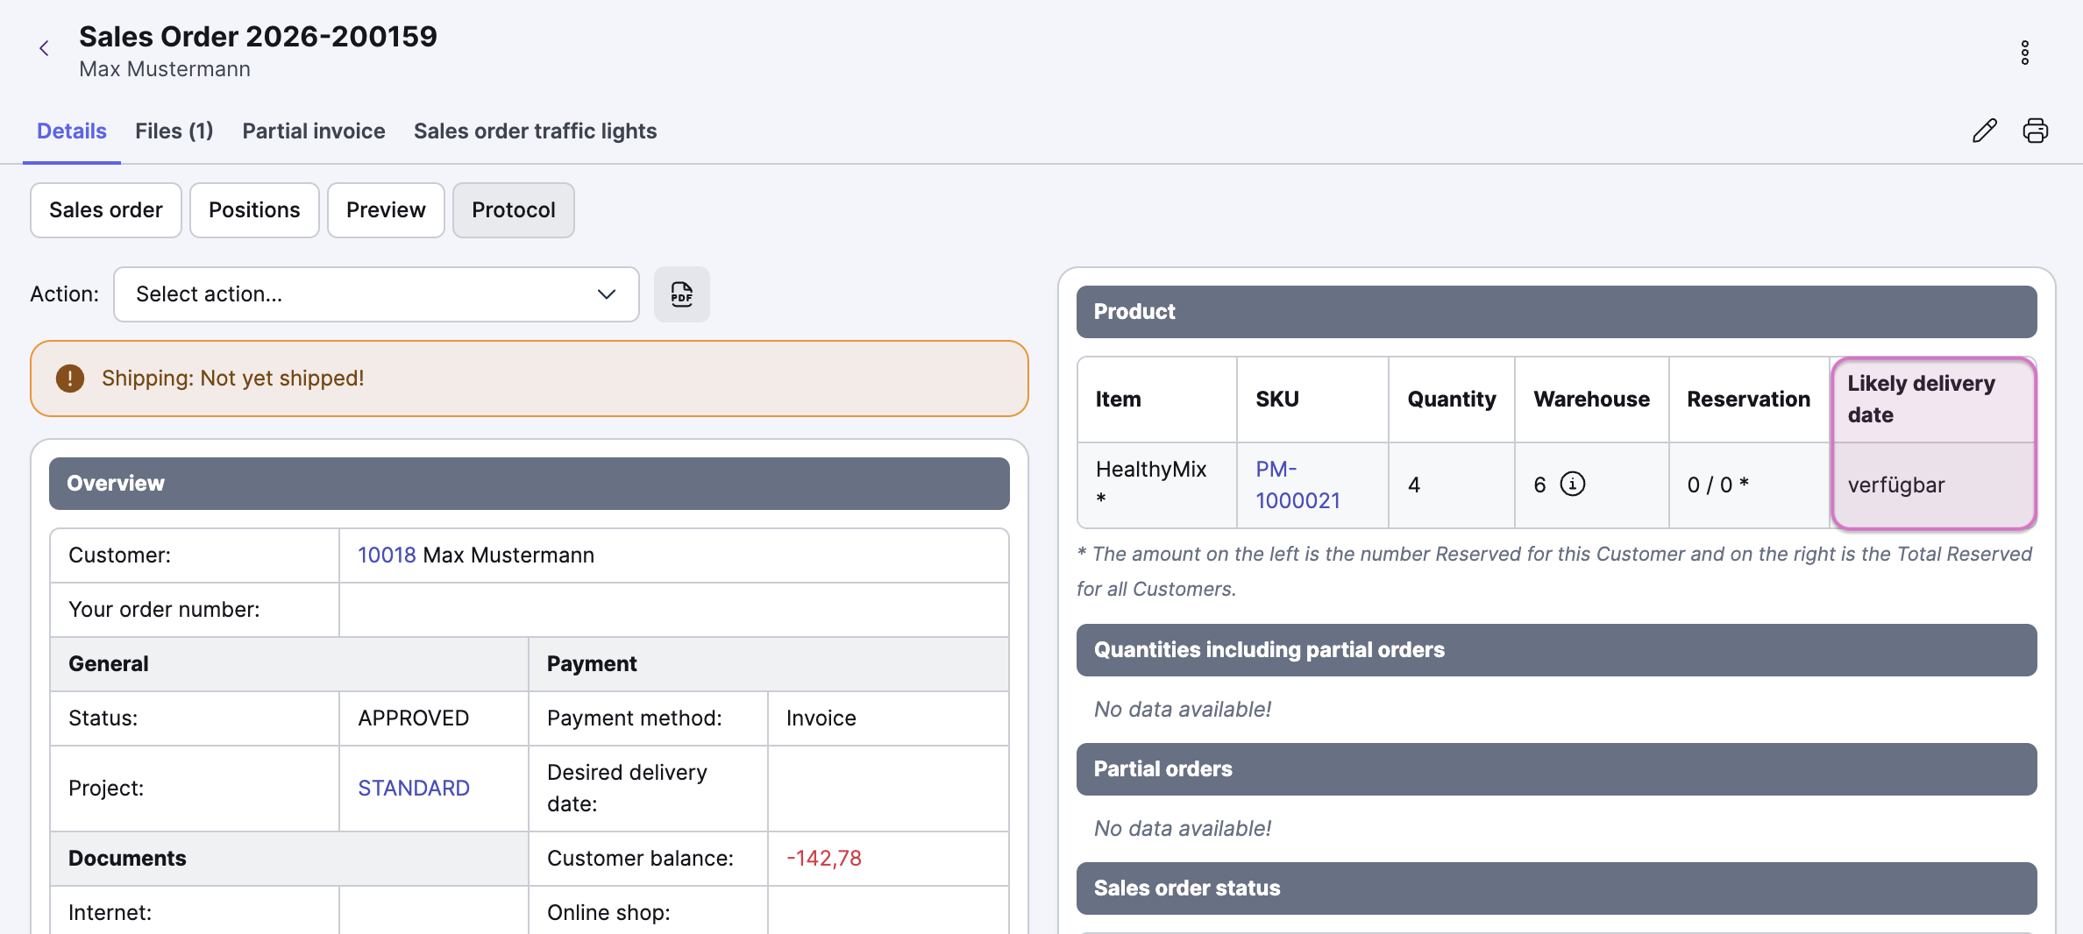2083x934 pixels.
Task: Open Sales order traffic lights tab
Action: pos(535,131)
